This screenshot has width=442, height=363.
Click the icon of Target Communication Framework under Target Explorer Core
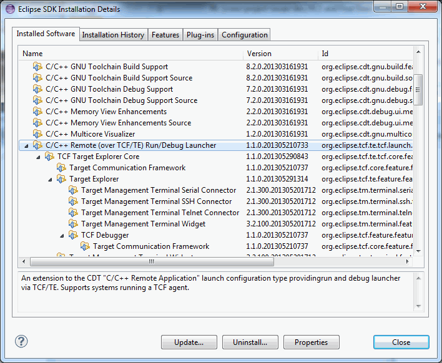pyautogui.click(x=61, y=168)
